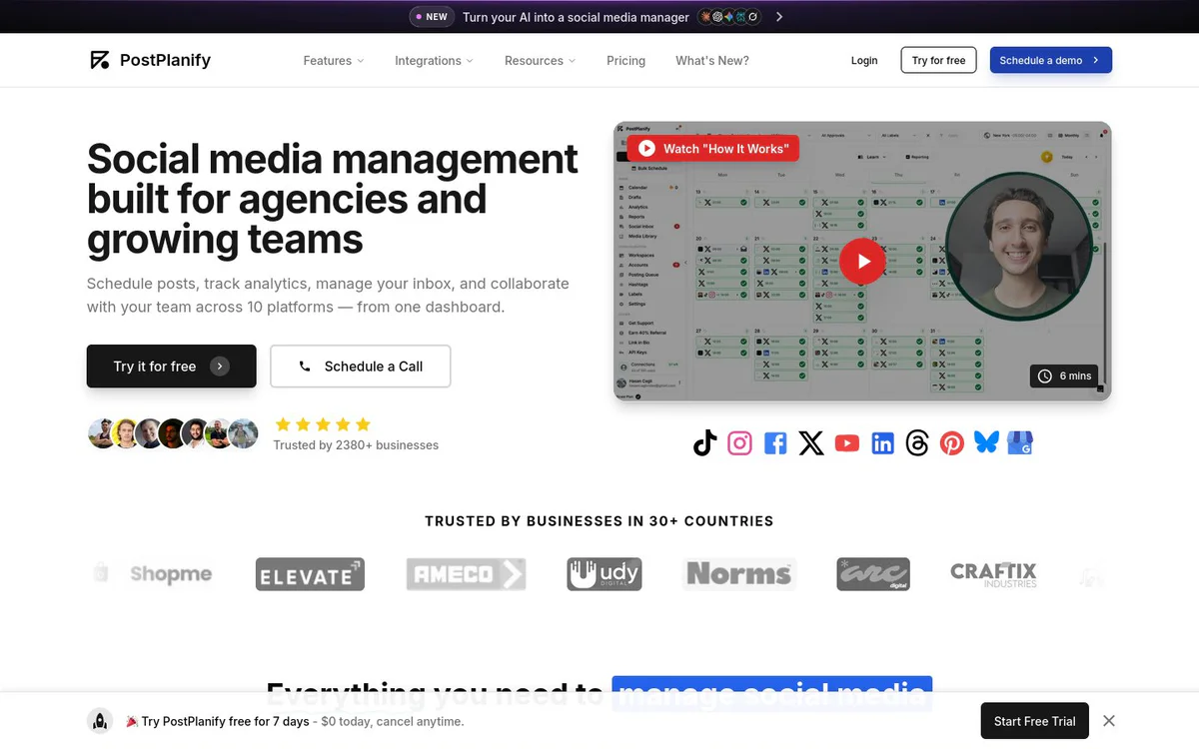
Task: Open the Pricing page
Action: [626, 61]
